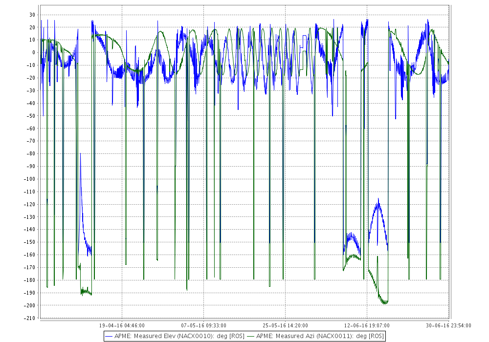
Task: Click the y-axis label -150
Action: tap(30, 242)
